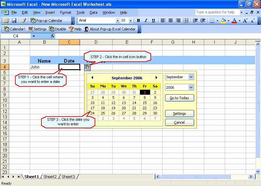Click the formula bar input area
The width and height of the screenshot is (261, 186).
(157, 36)
